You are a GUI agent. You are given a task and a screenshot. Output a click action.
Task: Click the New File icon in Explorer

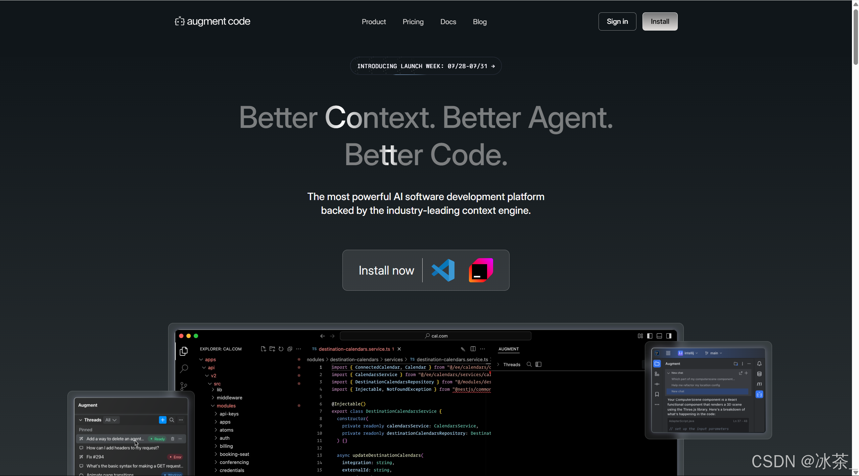(263, 349)
